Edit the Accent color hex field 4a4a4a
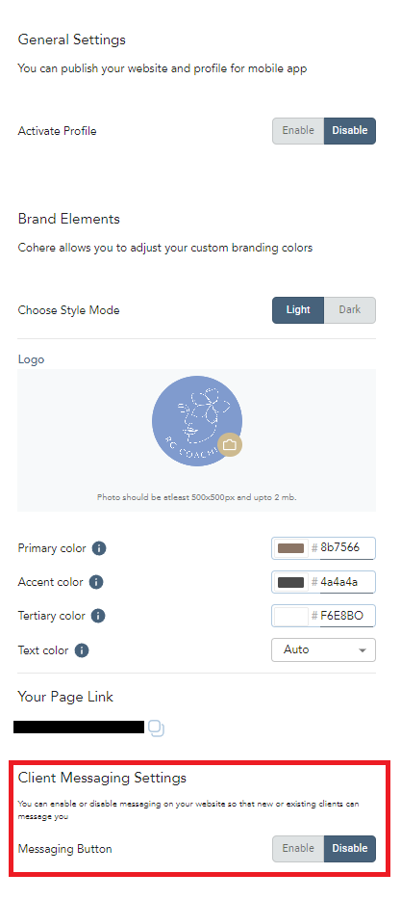Viewport: 401px width, 900px height. click(x=346, y=582)
